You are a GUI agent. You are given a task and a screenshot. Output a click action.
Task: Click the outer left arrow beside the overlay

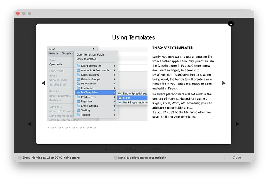tap(30, 124)
